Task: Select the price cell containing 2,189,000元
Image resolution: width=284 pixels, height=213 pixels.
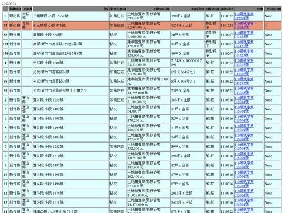Action: [x=148, y=100]
